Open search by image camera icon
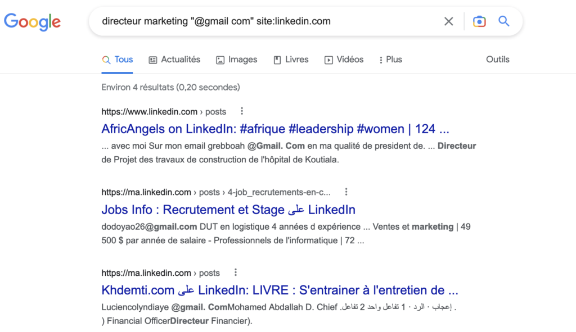This screenshot has width=576, height=332. click(479, 21)
